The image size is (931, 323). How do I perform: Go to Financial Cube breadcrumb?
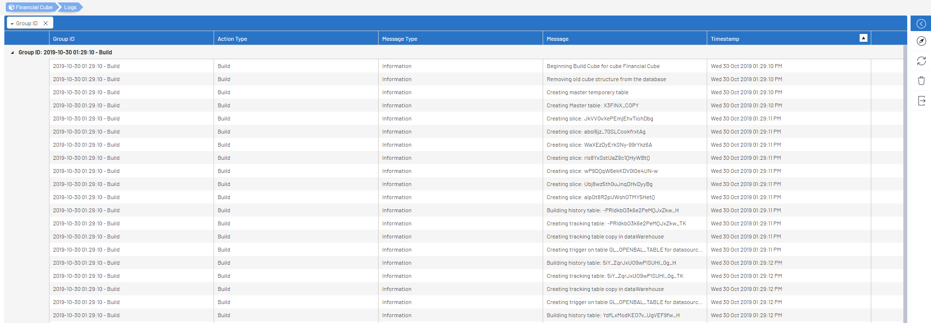point(34,7)
